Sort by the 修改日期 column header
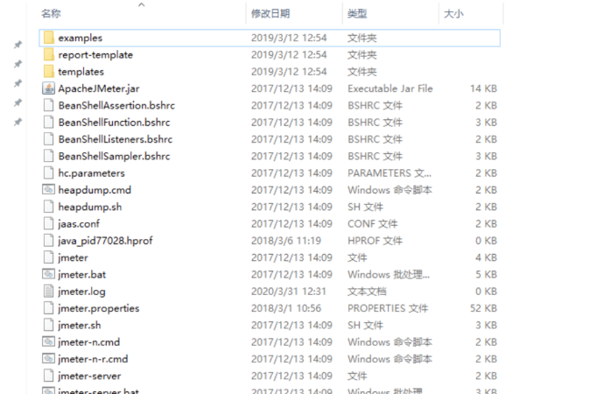Image resolution: width=597 pixels, height=394 pixels. (270, 14)
